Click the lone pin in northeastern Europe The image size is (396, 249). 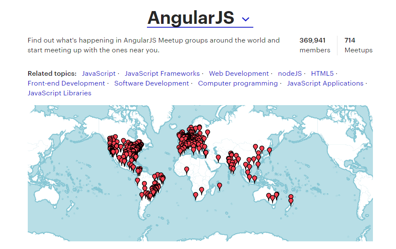pos(208,133)
